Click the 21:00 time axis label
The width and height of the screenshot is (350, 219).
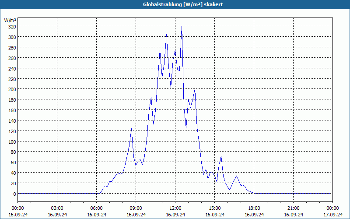(293, 208)
